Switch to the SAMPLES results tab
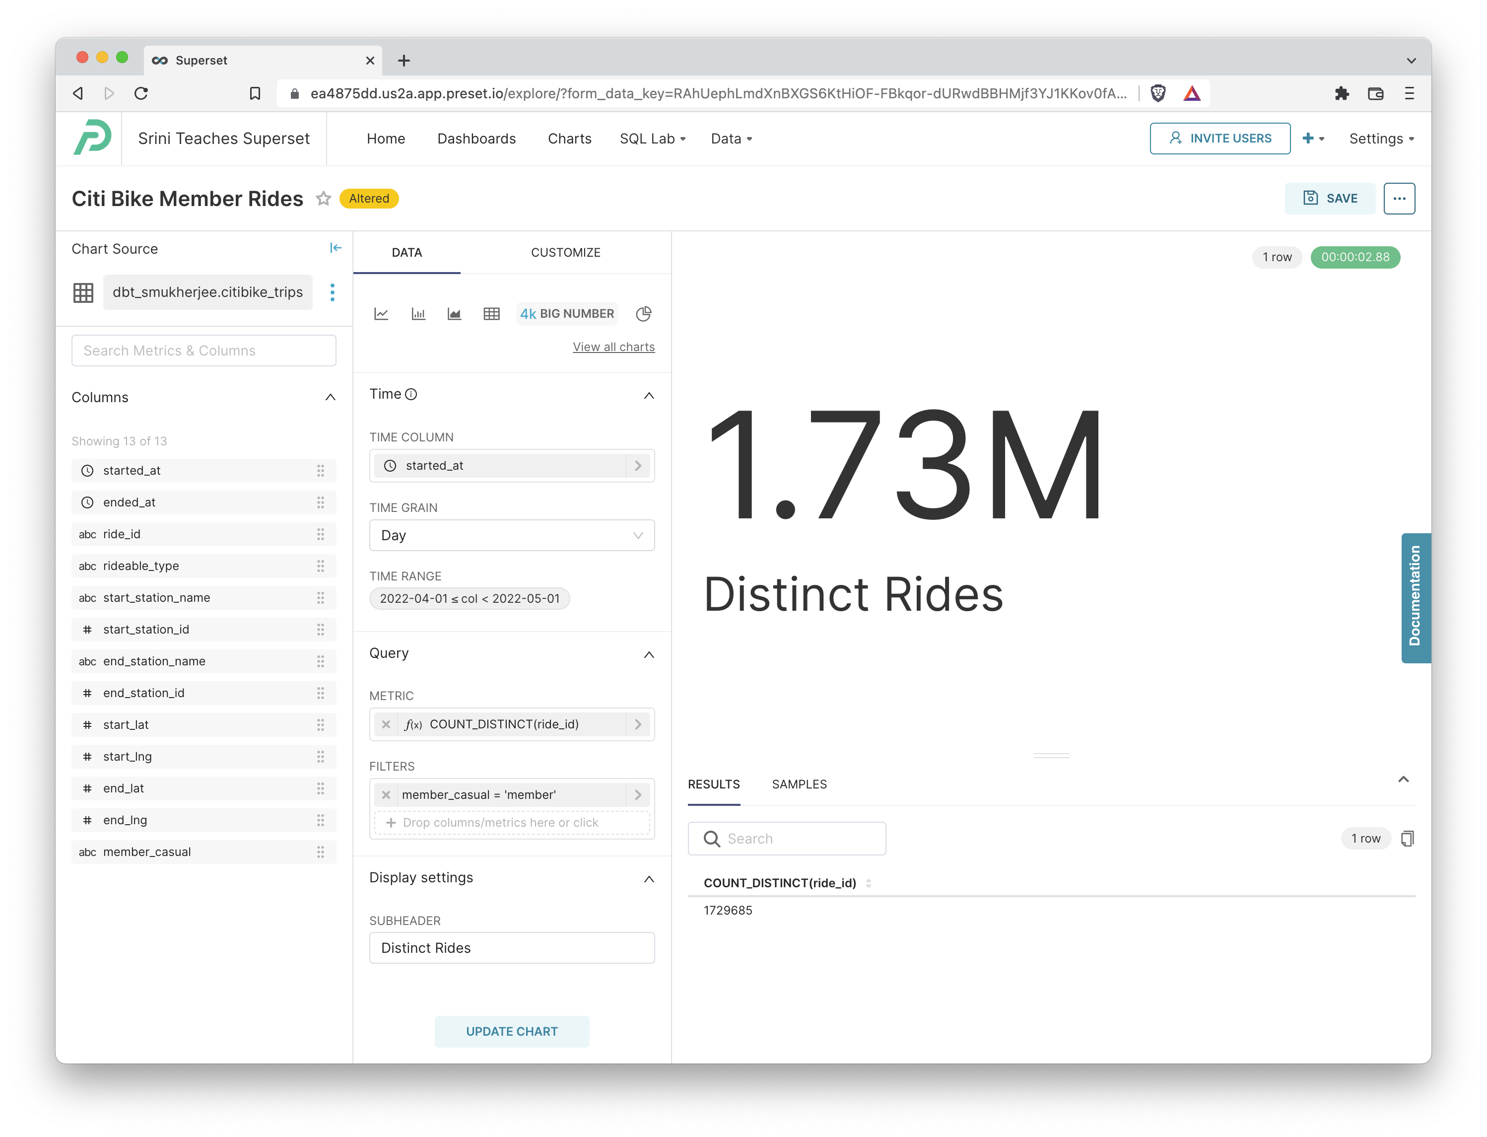The image size is (1487, 1137). 799,783
